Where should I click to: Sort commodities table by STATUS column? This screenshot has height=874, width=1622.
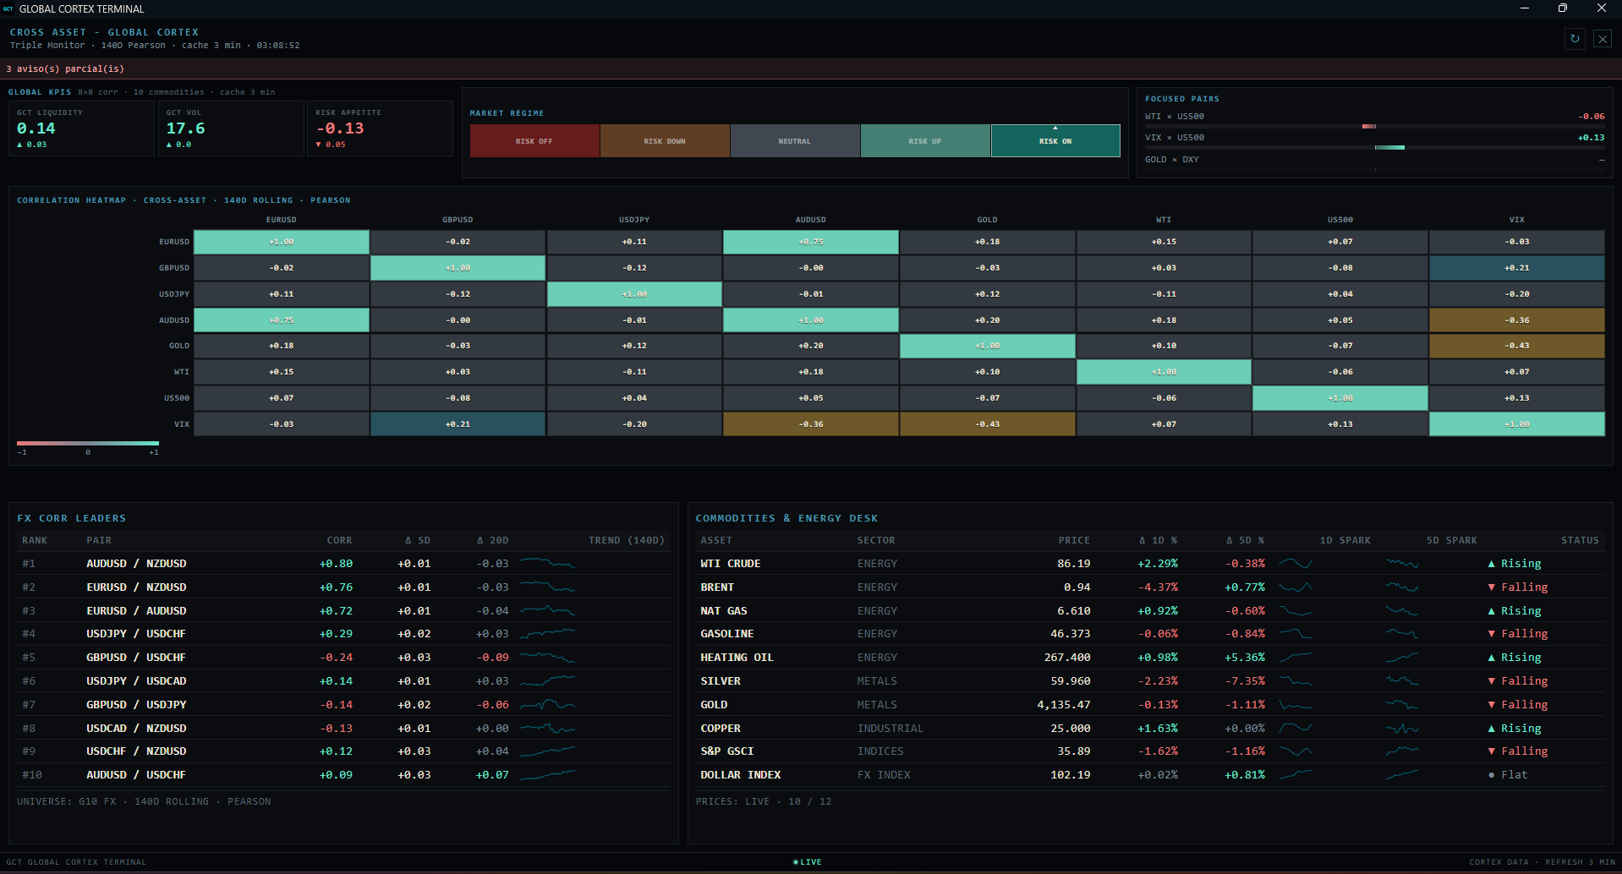(x=1580, y=540)
